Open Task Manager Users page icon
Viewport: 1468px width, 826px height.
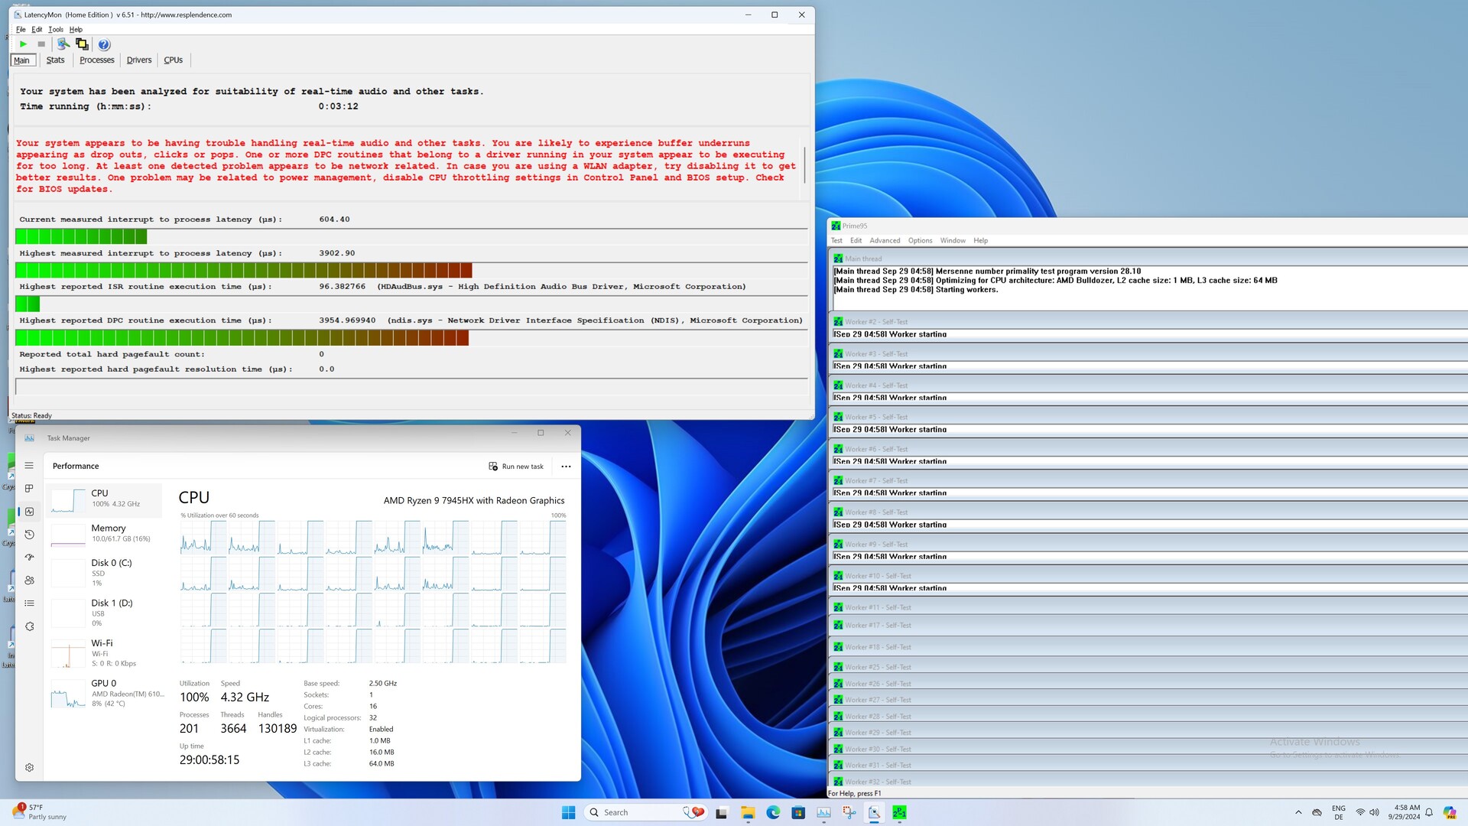pyautogui.click(x=29, y=580)
